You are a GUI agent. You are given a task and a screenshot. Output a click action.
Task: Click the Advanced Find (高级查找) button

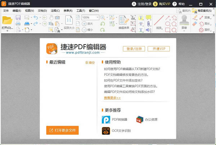pyautogui.click(x=202, y=11)
